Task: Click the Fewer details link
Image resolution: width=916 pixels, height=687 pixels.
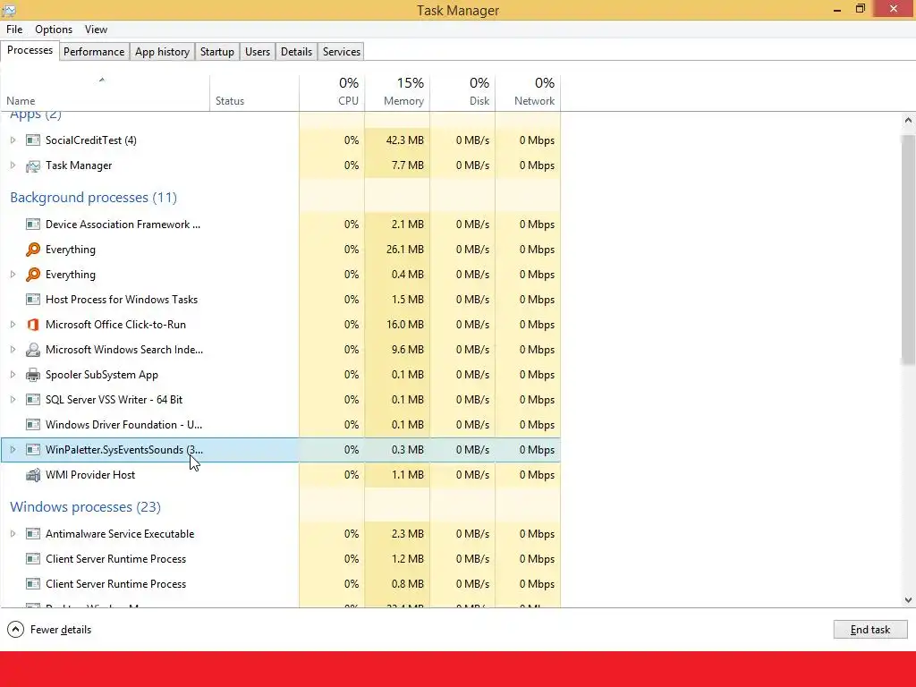Action: [61, 630]
